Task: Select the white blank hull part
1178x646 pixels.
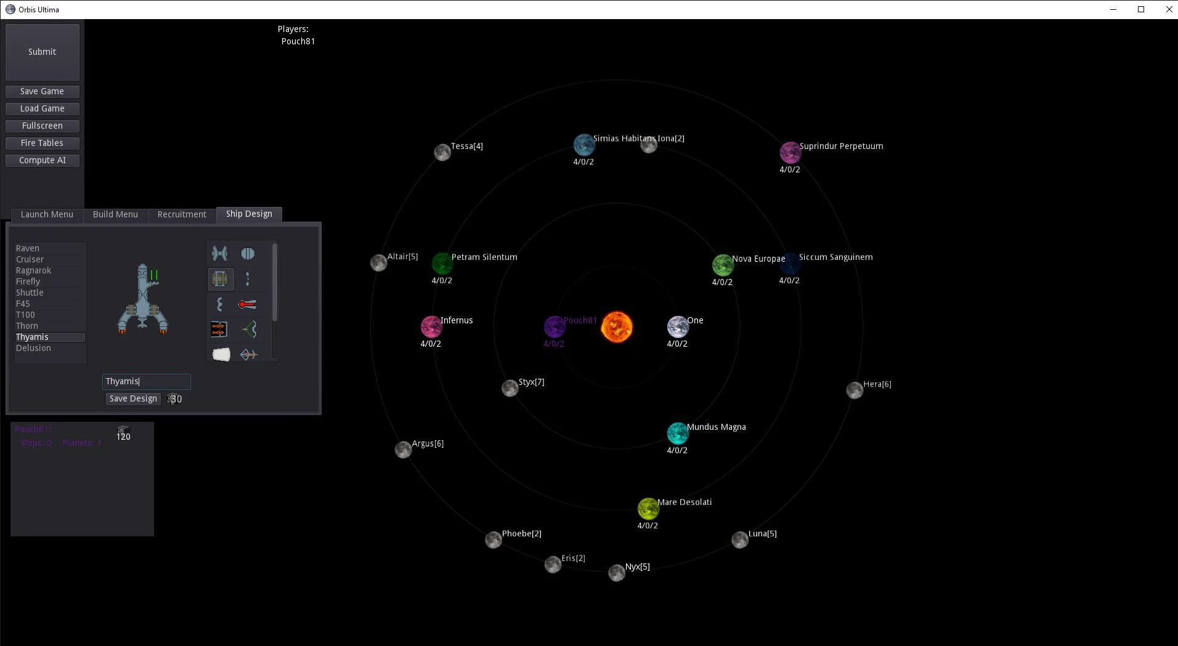Action: [x=221, y=354]
